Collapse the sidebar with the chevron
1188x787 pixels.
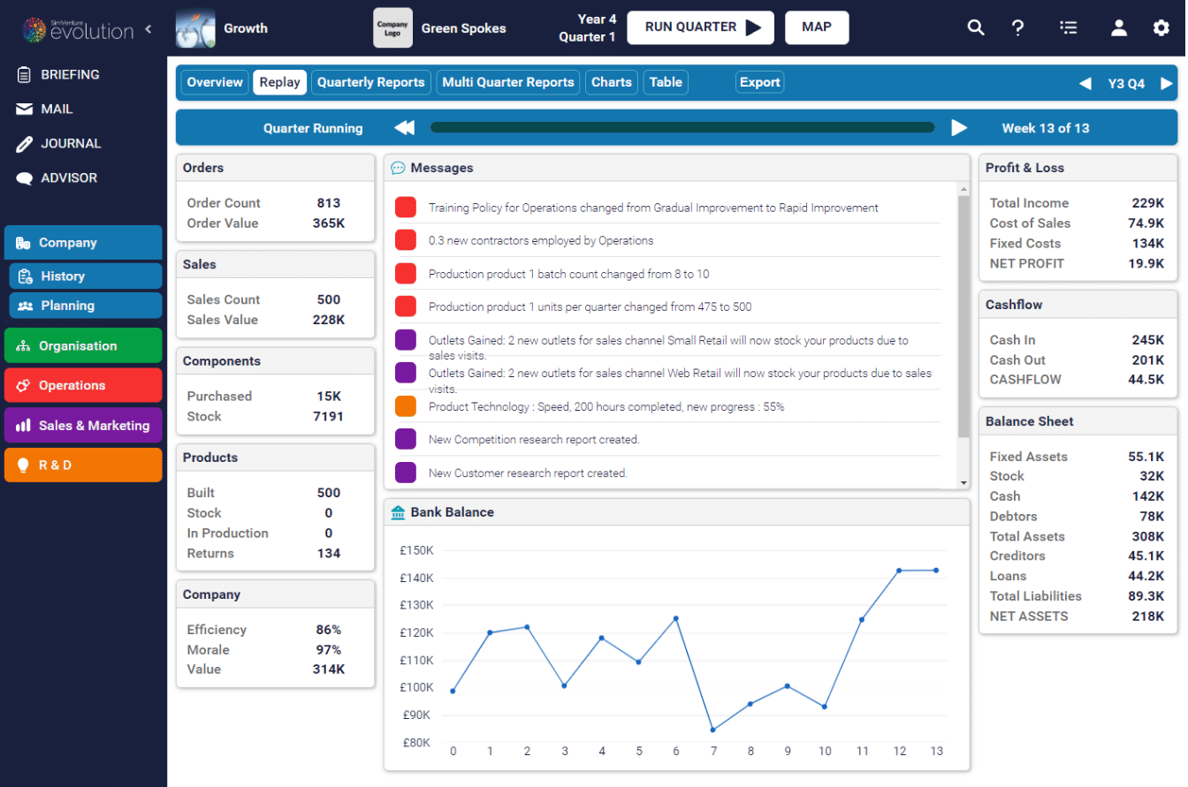(x=148, y=27)
